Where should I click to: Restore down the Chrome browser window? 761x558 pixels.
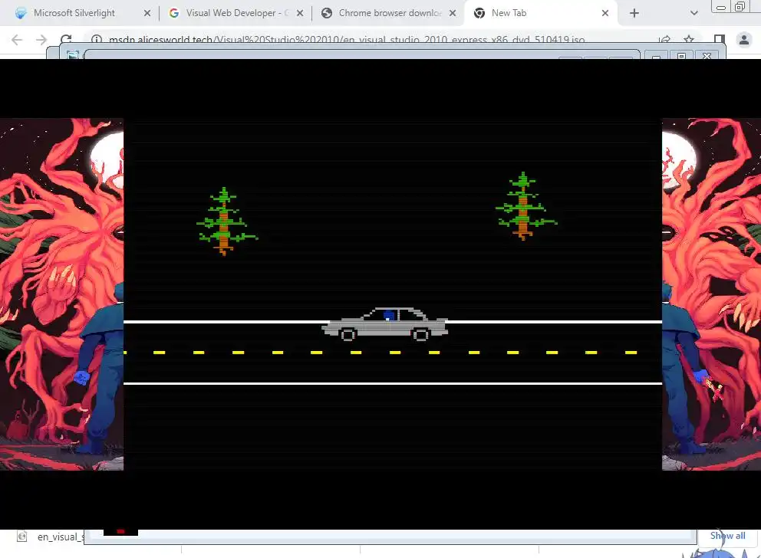click(x=740, y=7)
